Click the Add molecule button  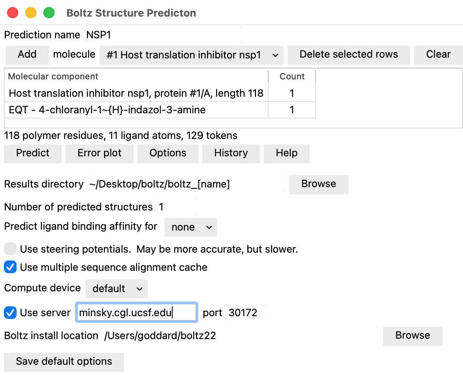pos(27,54)
